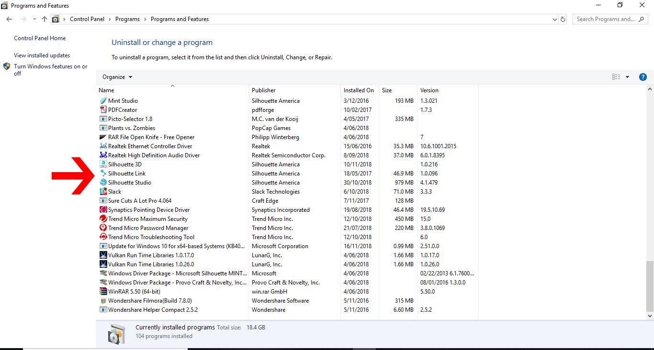
Task: Click the Trend Micro Maximum Security icon
Action: 103,219
